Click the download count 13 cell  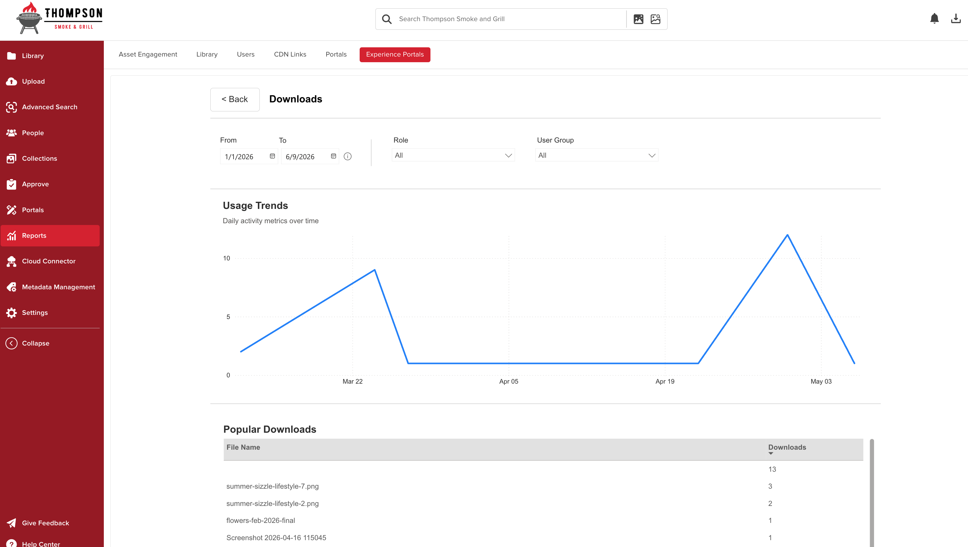772,470
